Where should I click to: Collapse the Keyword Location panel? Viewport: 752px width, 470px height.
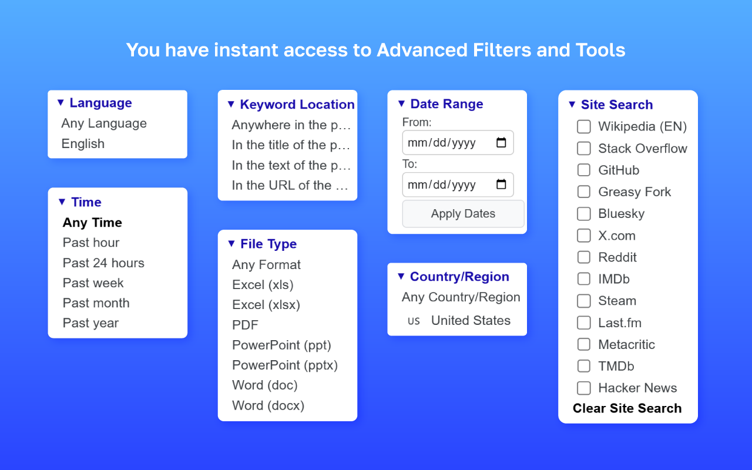(231, 105)
